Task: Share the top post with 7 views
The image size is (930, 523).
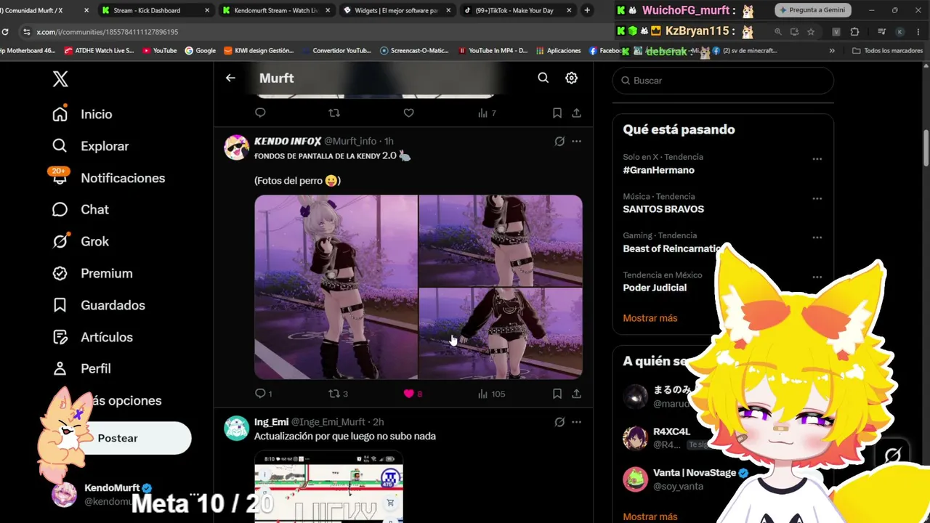Action: 576,113
